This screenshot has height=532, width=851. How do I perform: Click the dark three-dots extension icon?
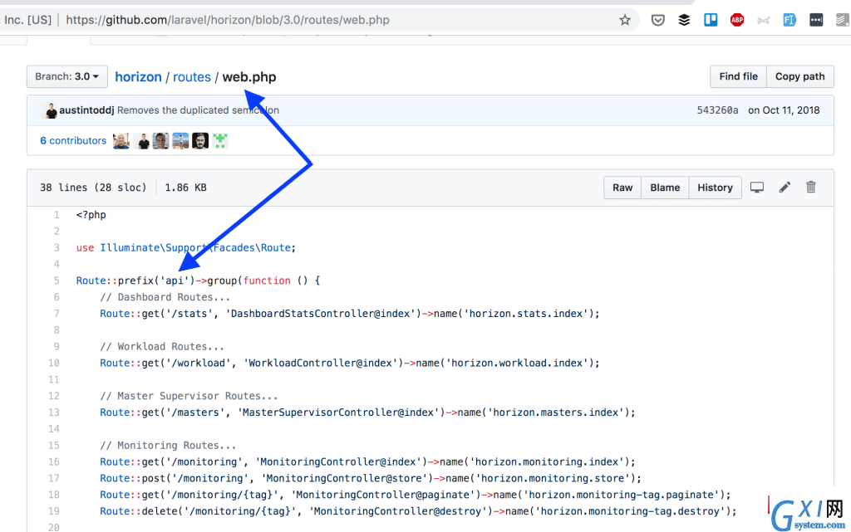(x=816, y=20)
